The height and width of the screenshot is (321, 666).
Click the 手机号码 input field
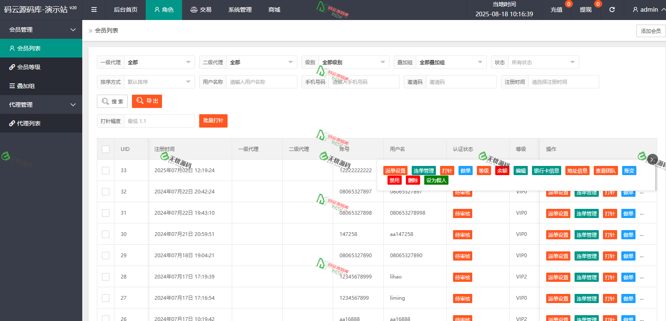coord(363,82)
